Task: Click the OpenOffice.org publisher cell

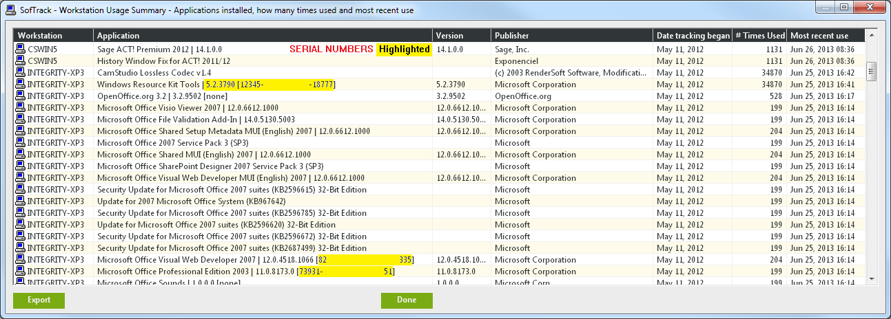Action: (x=572, y=96)
